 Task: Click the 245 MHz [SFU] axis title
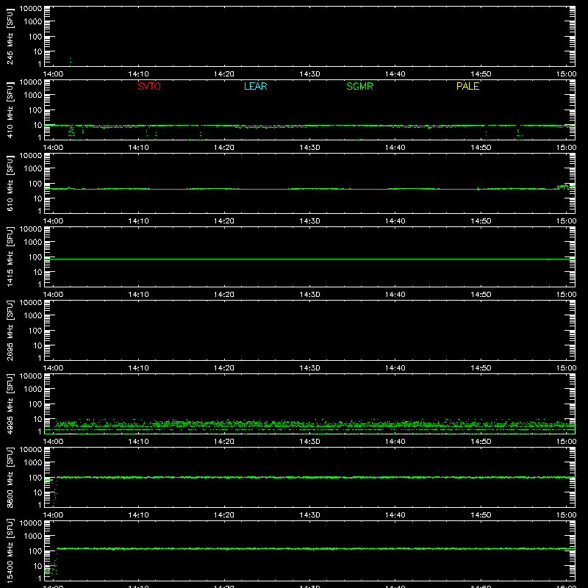(x=10, y=36)
